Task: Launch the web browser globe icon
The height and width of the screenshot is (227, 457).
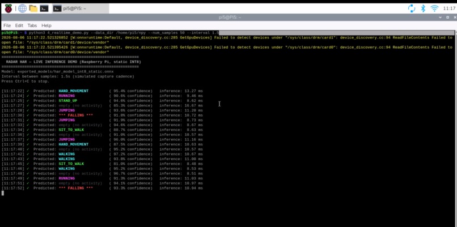Action: click(x=23, y=8)
